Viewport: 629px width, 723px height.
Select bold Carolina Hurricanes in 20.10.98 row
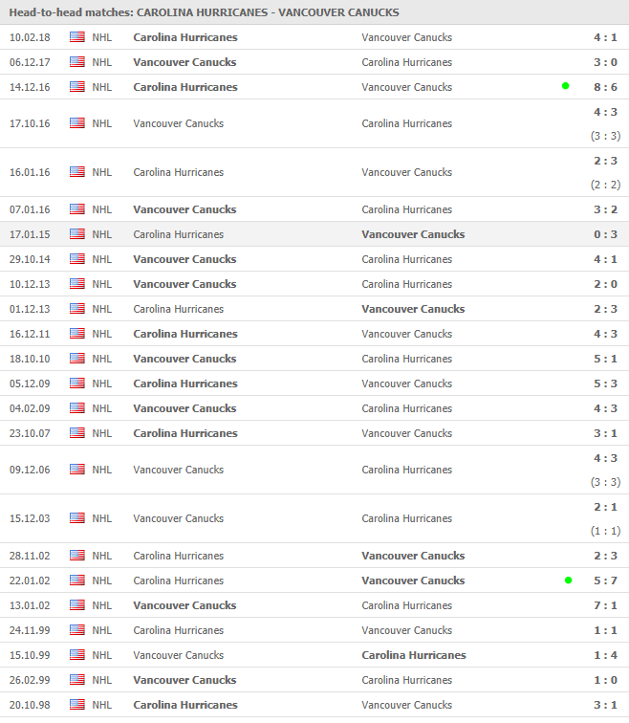185,706
